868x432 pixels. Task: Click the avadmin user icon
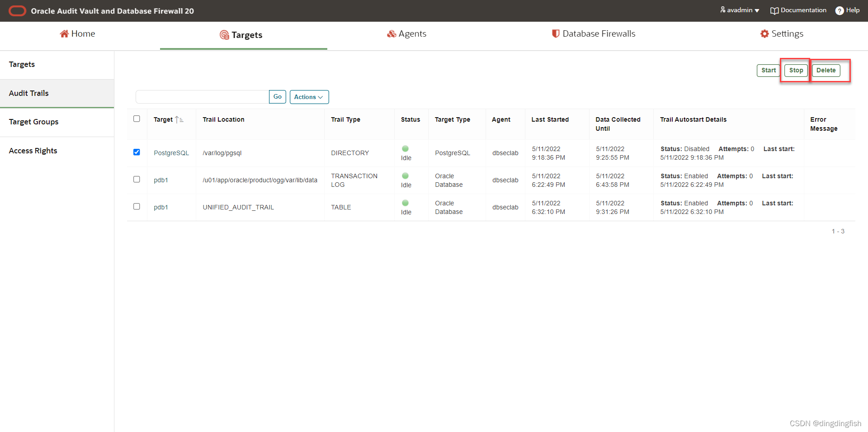pos(723,9)
